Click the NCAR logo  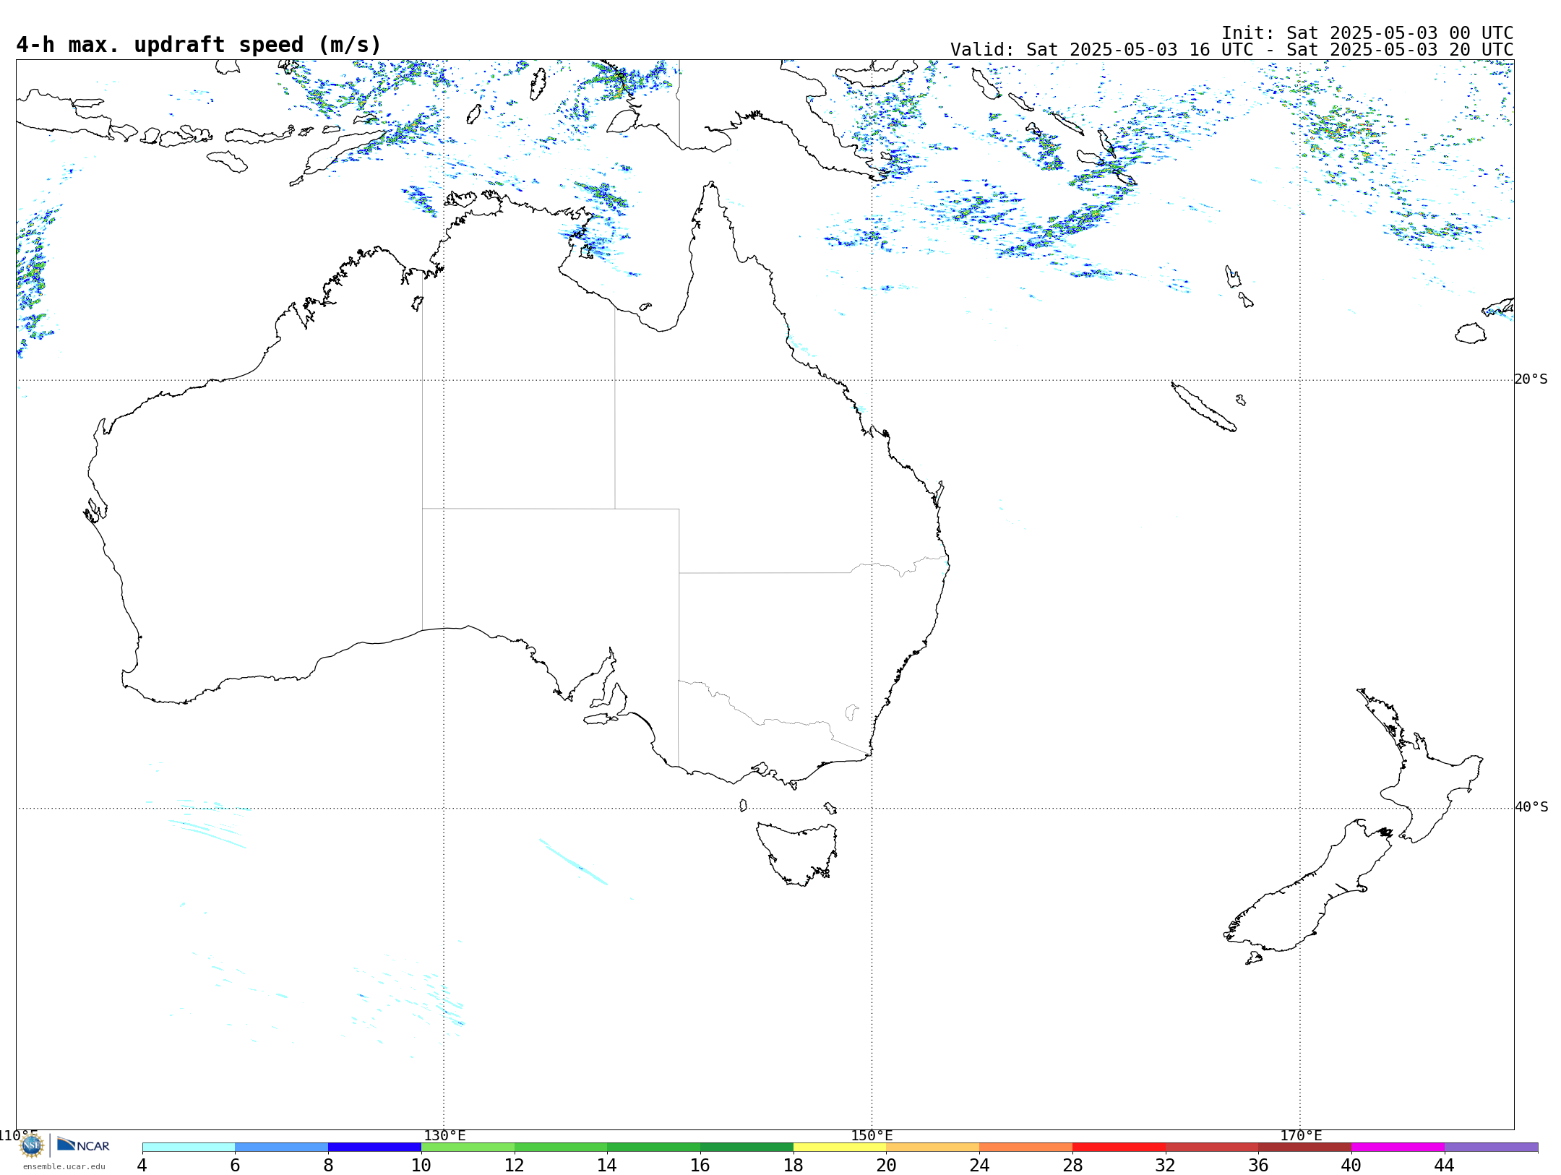[83, 1145]
